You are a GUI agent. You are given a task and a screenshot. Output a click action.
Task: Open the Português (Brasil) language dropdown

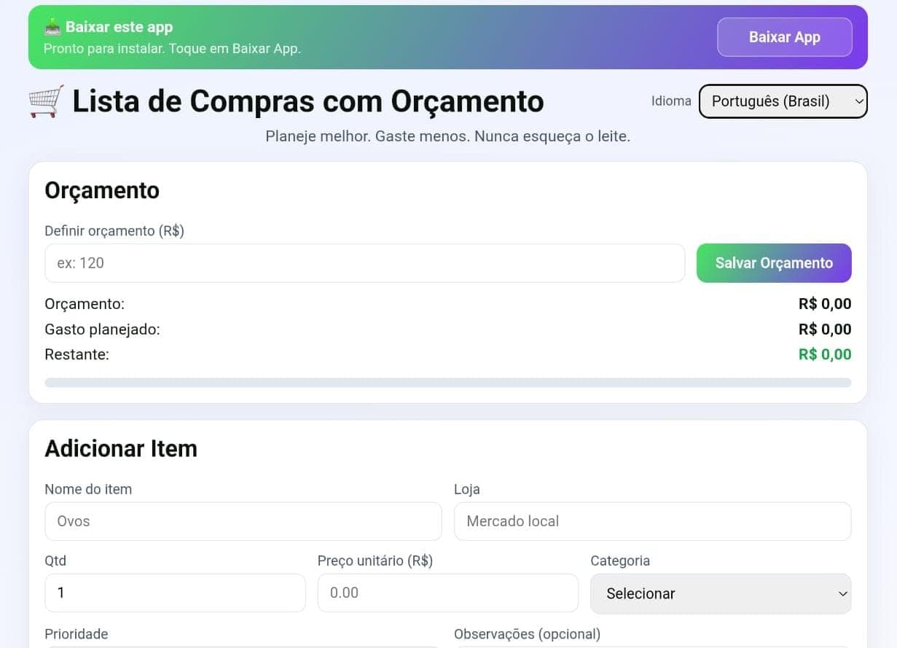782,101
